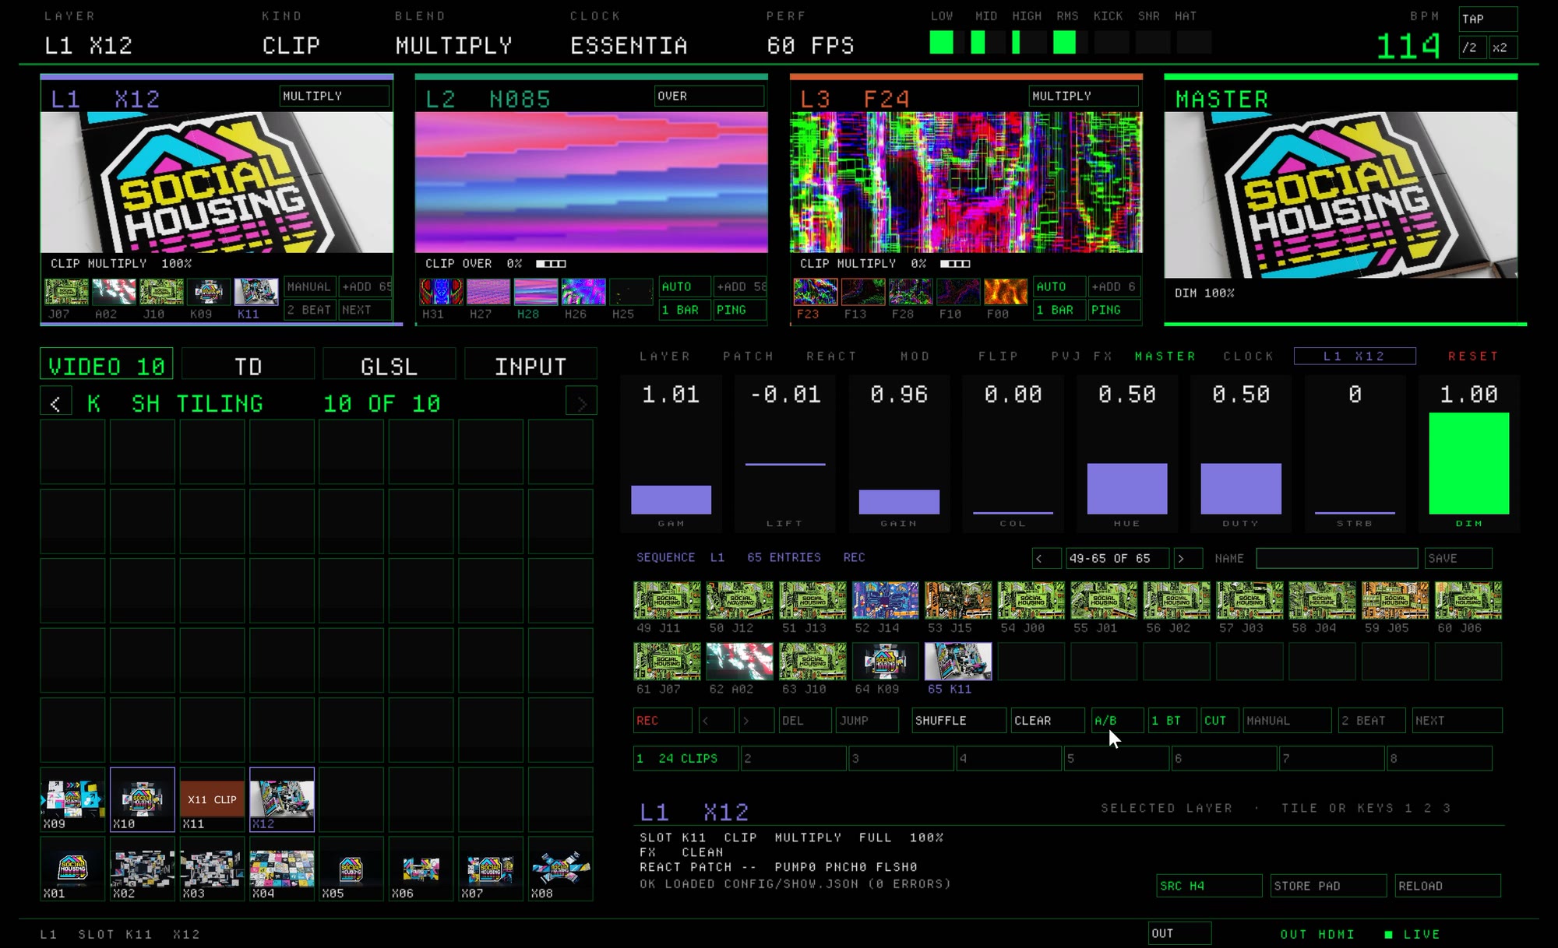Load clip tile X04
The height and width of the screenshot is (948, 1558).
pyautogui.click(x=282, y=869)
